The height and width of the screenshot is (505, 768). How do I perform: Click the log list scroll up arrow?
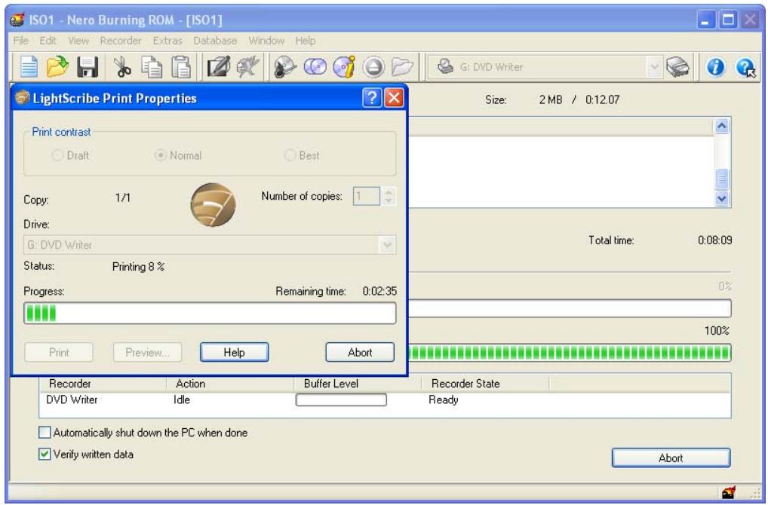point(721,127)
